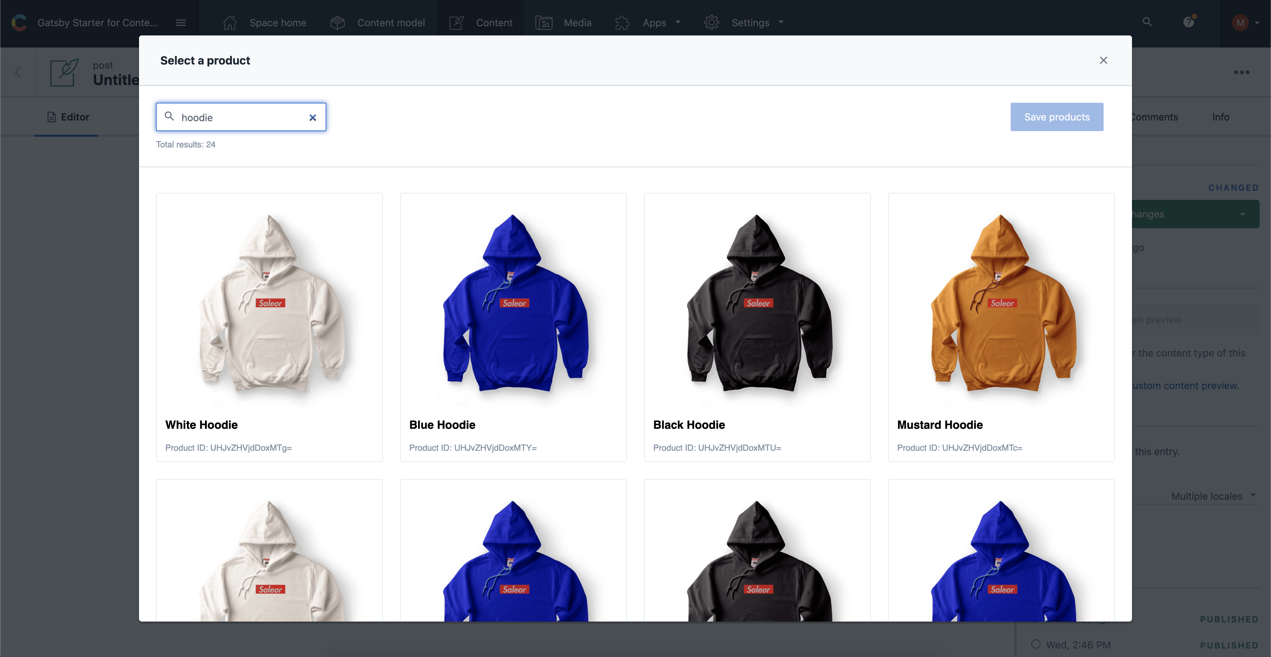The image size is (1271, 657).
Task: Click the Space home navigation icon
Action: (x=230, y=23)
